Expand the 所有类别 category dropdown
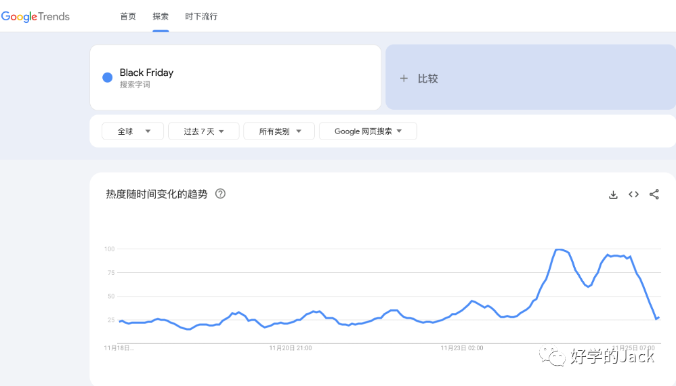676x386 pixels. (x=279, y=131)
